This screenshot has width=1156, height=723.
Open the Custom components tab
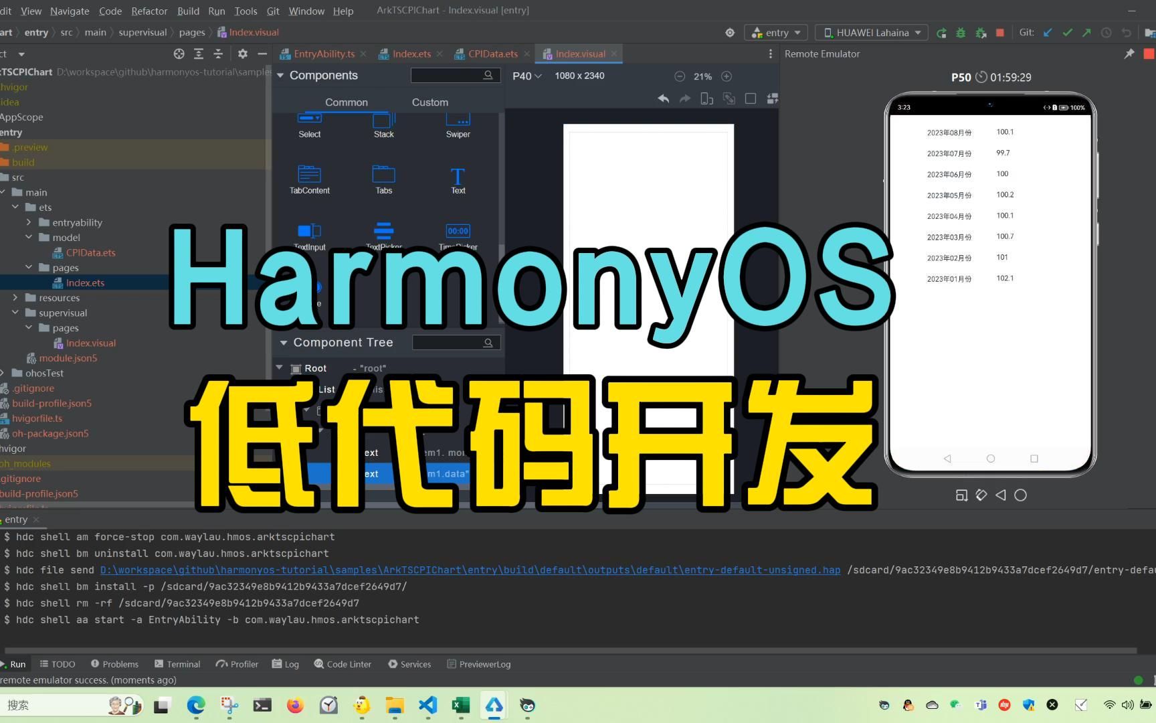[430, 102]
